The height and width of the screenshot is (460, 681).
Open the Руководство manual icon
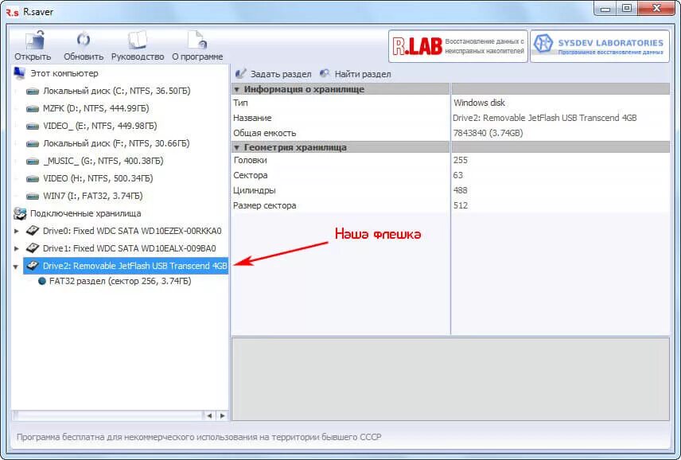[138, 40]
